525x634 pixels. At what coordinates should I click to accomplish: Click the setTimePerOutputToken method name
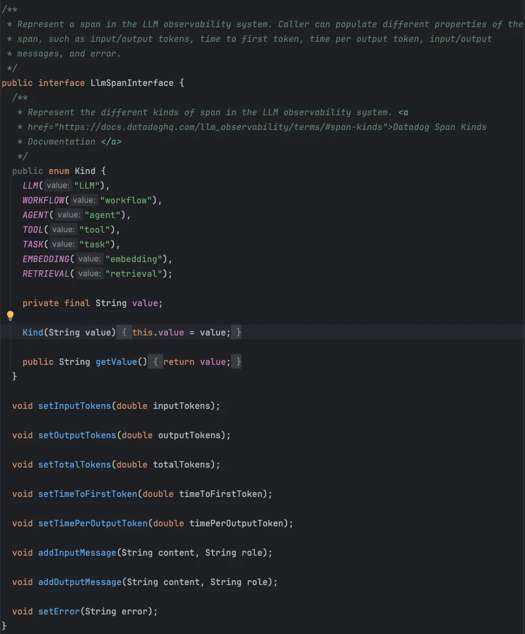(x=93, y=523)
